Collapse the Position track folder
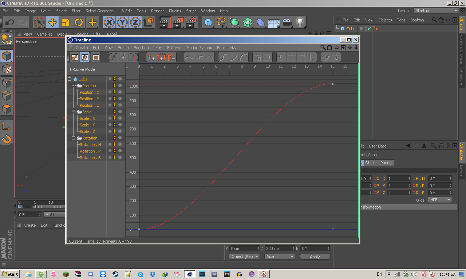466x279 pixels. (x=74, y=86)
